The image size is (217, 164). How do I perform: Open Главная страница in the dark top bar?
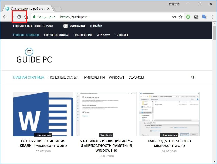coord(26,35)
